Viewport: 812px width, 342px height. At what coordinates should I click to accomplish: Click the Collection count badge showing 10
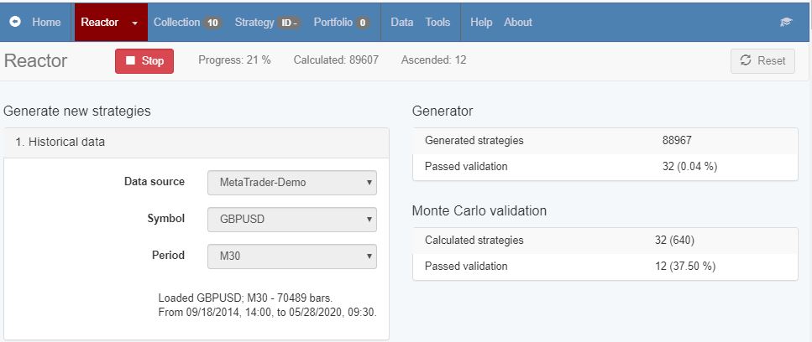[x=212, y=23]
